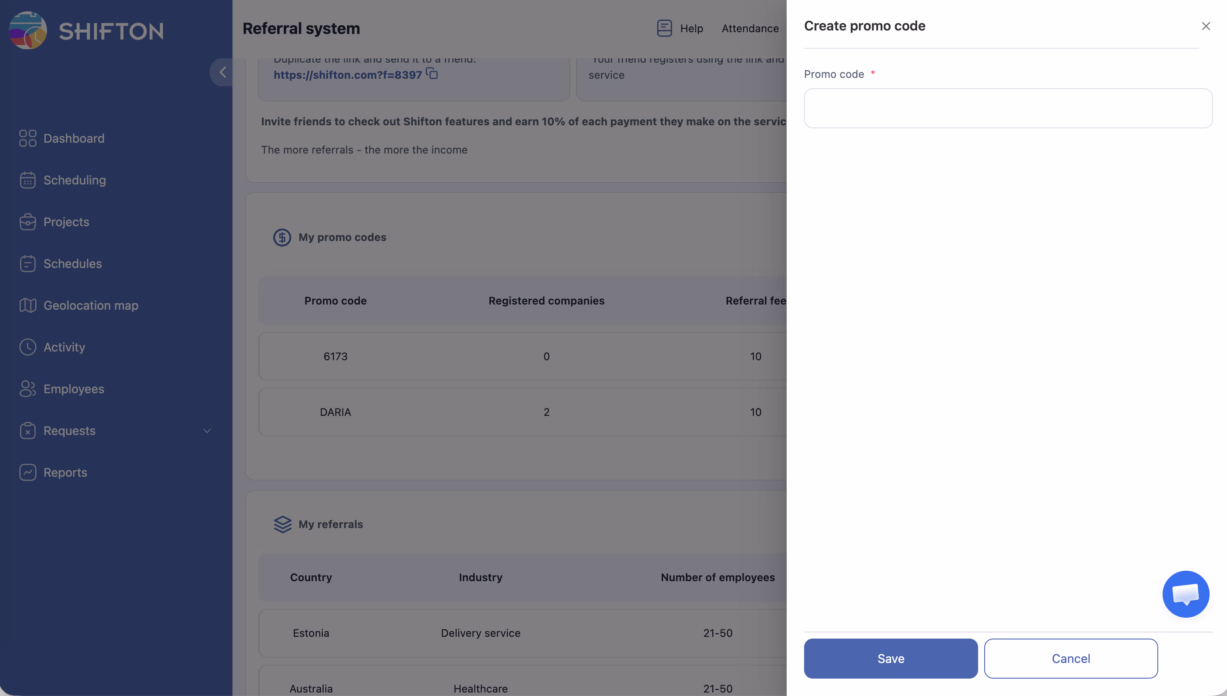Close the Create promo code panel
Viewport: 1227px width, 696px height.
point(1206,26)
